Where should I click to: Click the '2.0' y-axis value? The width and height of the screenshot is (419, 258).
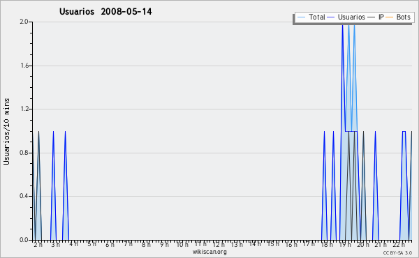pyautogui.click(x=24, y=22)
